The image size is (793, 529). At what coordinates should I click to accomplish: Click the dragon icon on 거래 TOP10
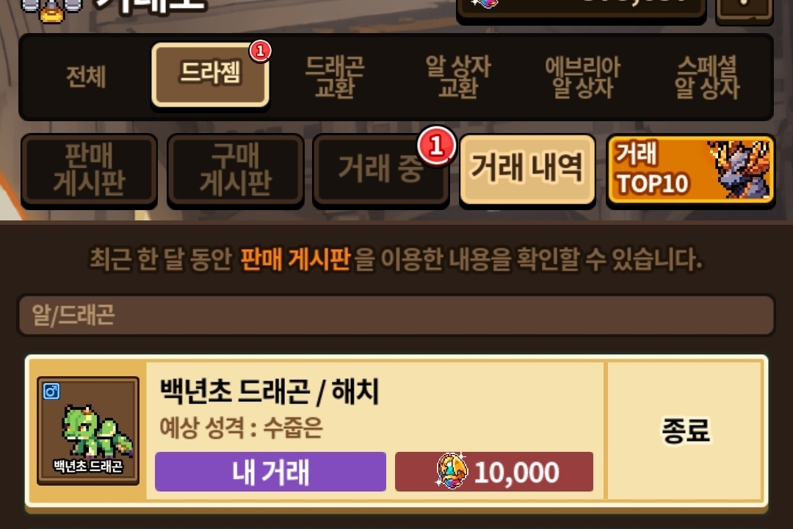coord(740,168)
